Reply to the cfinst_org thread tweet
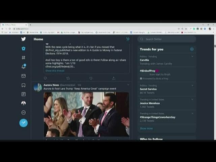 (x=45, y=78)
